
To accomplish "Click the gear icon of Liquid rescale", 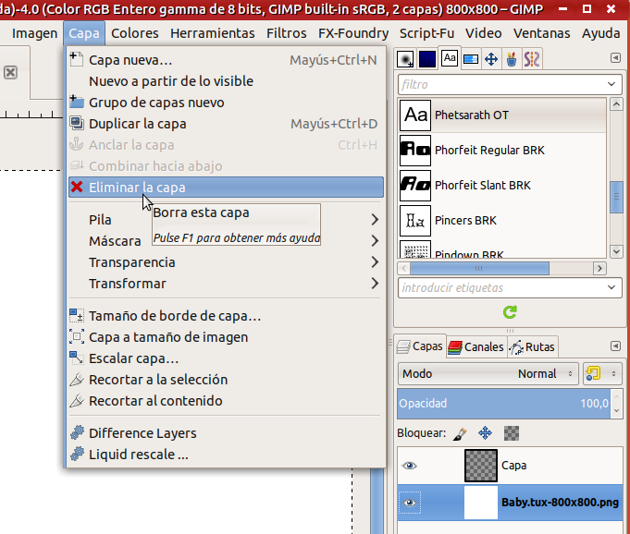I will [x=77, y=454].
